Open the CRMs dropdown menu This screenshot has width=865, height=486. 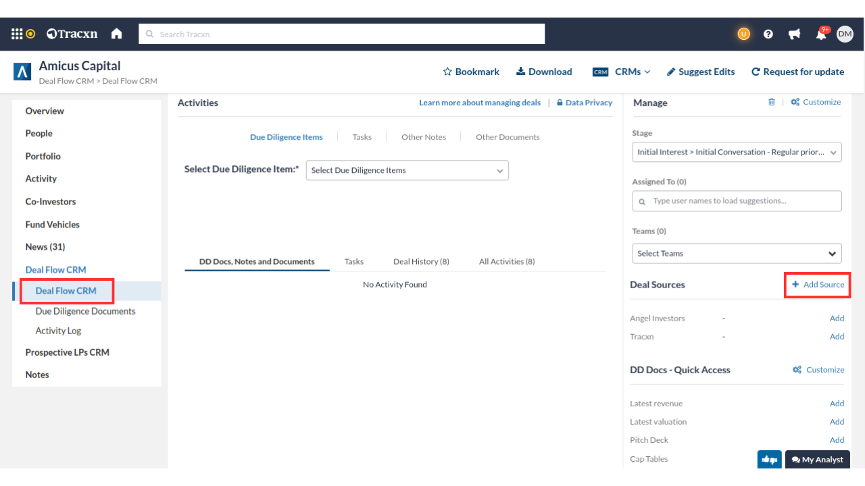(x=622, y=72)
